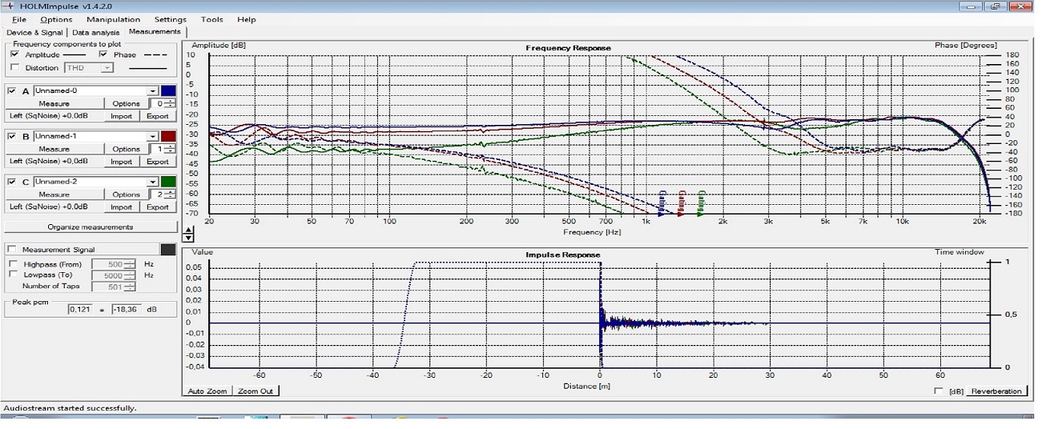
Task: Open the THD distortion type dropdown
Action: coord(107,68)
